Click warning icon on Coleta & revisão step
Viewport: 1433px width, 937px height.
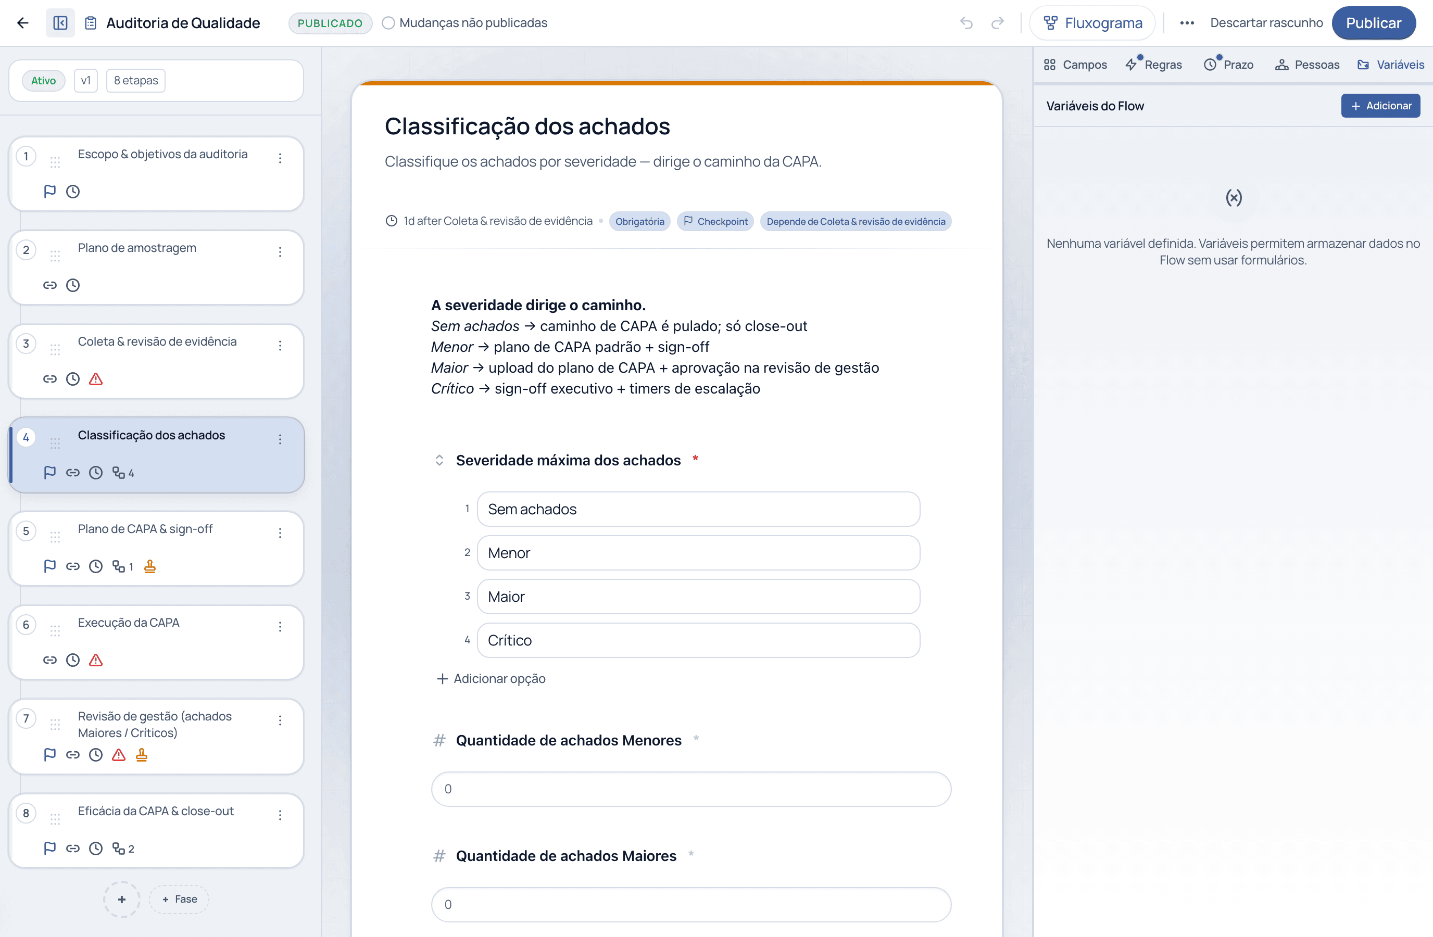tap(96, 379)
